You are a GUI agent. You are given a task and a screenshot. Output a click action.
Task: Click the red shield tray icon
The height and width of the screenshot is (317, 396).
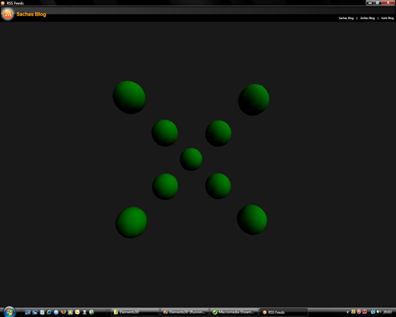359,312
